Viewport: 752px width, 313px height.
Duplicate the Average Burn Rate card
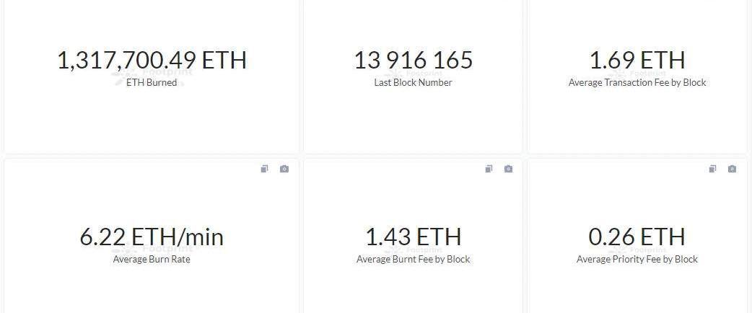tap(264, 169)
